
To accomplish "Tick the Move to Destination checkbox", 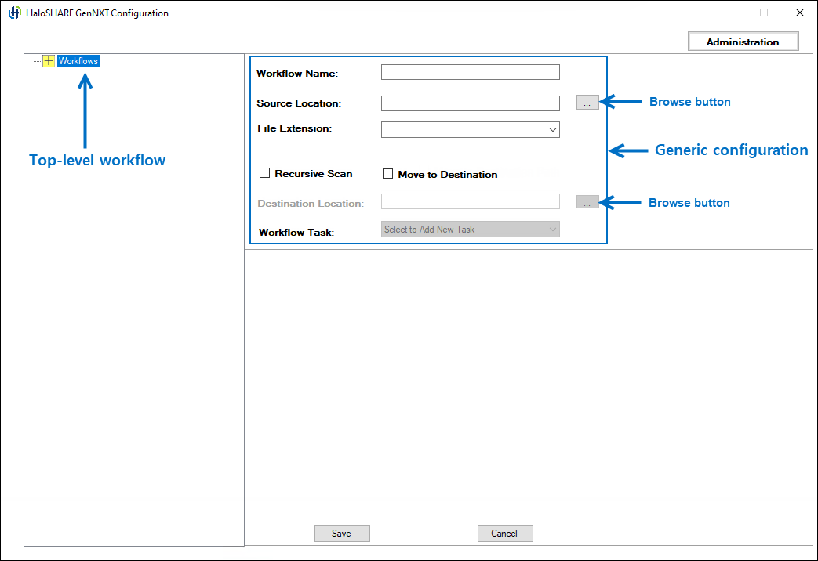I will coord(387,174).
